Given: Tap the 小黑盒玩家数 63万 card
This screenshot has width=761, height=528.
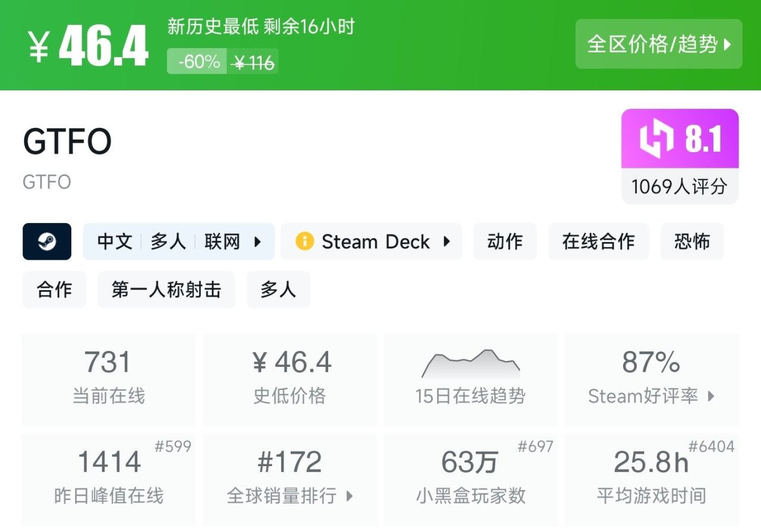Looking at the screenshot, I should pyautogui.click(x=470, y=479).
